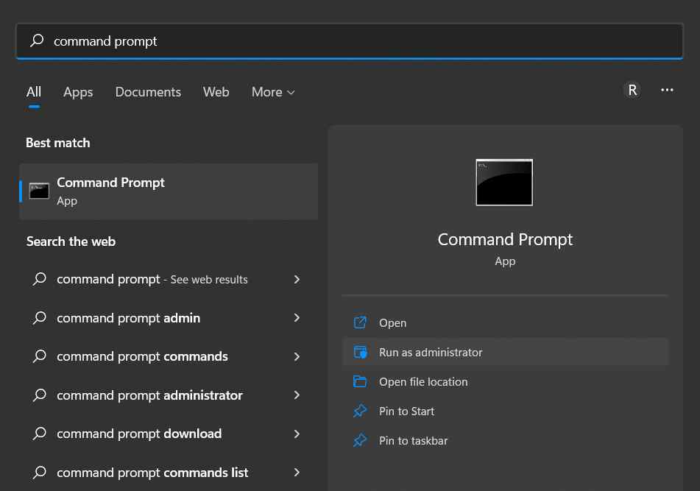Expand arrow for 'command prompt download'
Viewport: 700px width, 491px height.
(297, 434)
